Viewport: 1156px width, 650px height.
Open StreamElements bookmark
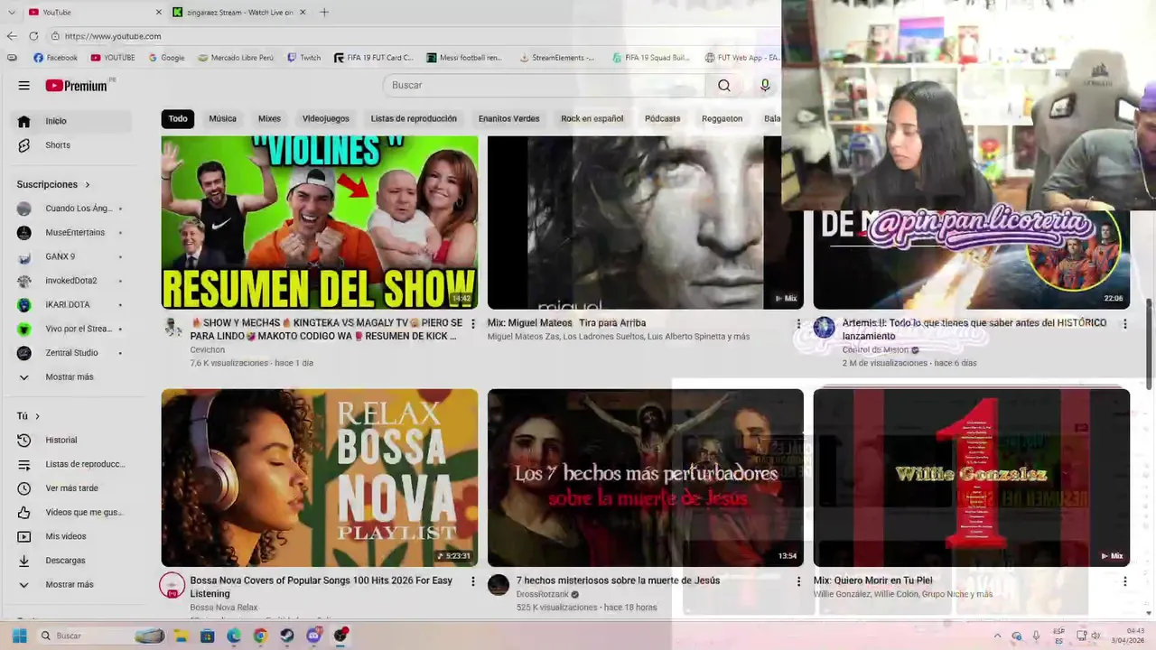pyautogui.click(x=557, y=58)
